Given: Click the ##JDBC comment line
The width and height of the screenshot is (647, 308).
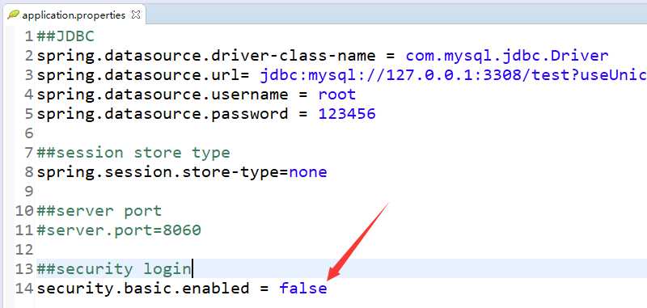Looking at the screenshot, I should 66,36.
